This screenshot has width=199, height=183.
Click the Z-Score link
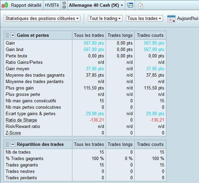(13, 133)
